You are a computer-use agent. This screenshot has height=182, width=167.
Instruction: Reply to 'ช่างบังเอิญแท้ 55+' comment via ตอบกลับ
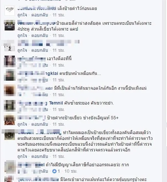pyautogui.click(x=40, y=124)
